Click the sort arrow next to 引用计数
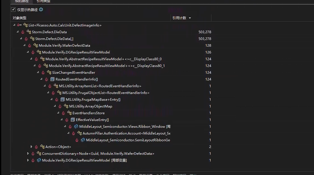This screenshot has height=175, width=314. click(190, 18)
